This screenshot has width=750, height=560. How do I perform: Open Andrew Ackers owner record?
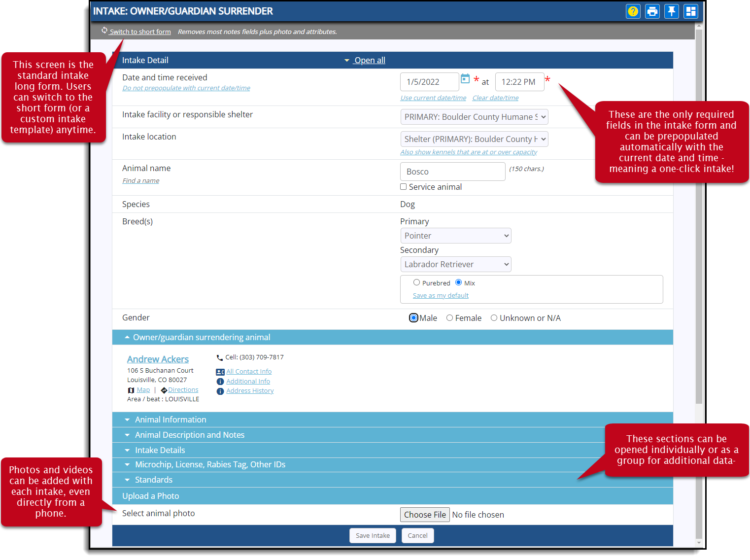pos(158,359)
